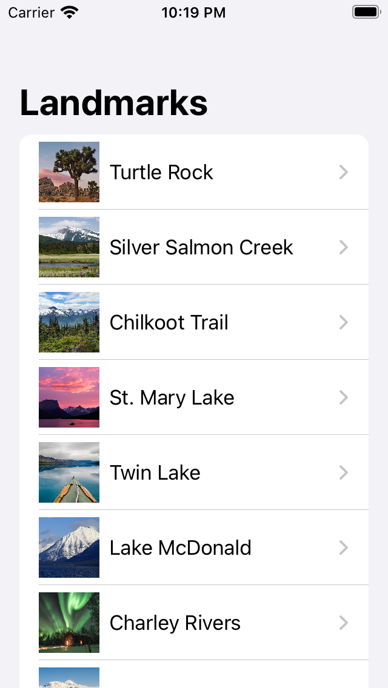The image size is (388, 688).
Task: Click the Twin Lake disclosure chevron
Action: point(344,472)
